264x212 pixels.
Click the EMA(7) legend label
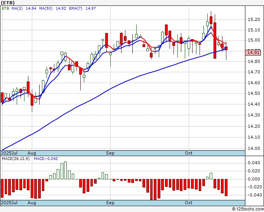[76, 9]
